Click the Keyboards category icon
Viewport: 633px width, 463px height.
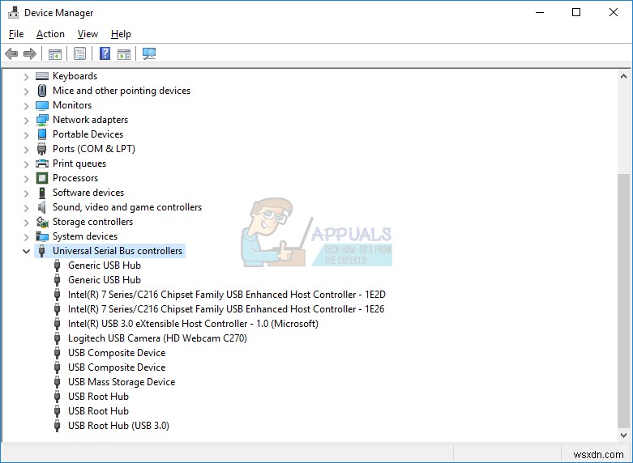pos(42,76)
